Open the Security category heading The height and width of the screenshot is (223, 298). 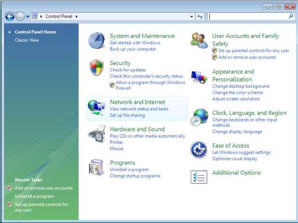[x=120, y=63]
